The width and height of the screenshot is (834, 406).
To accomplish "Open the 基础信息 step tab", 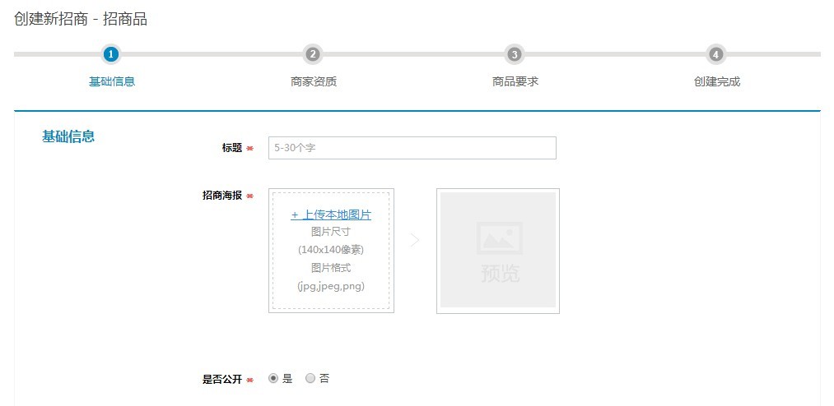I will [x=112, y=81].
